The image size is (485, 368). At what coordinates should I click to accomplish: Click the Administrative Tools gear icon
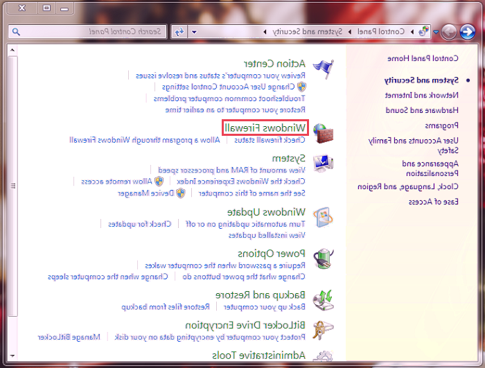323,356
